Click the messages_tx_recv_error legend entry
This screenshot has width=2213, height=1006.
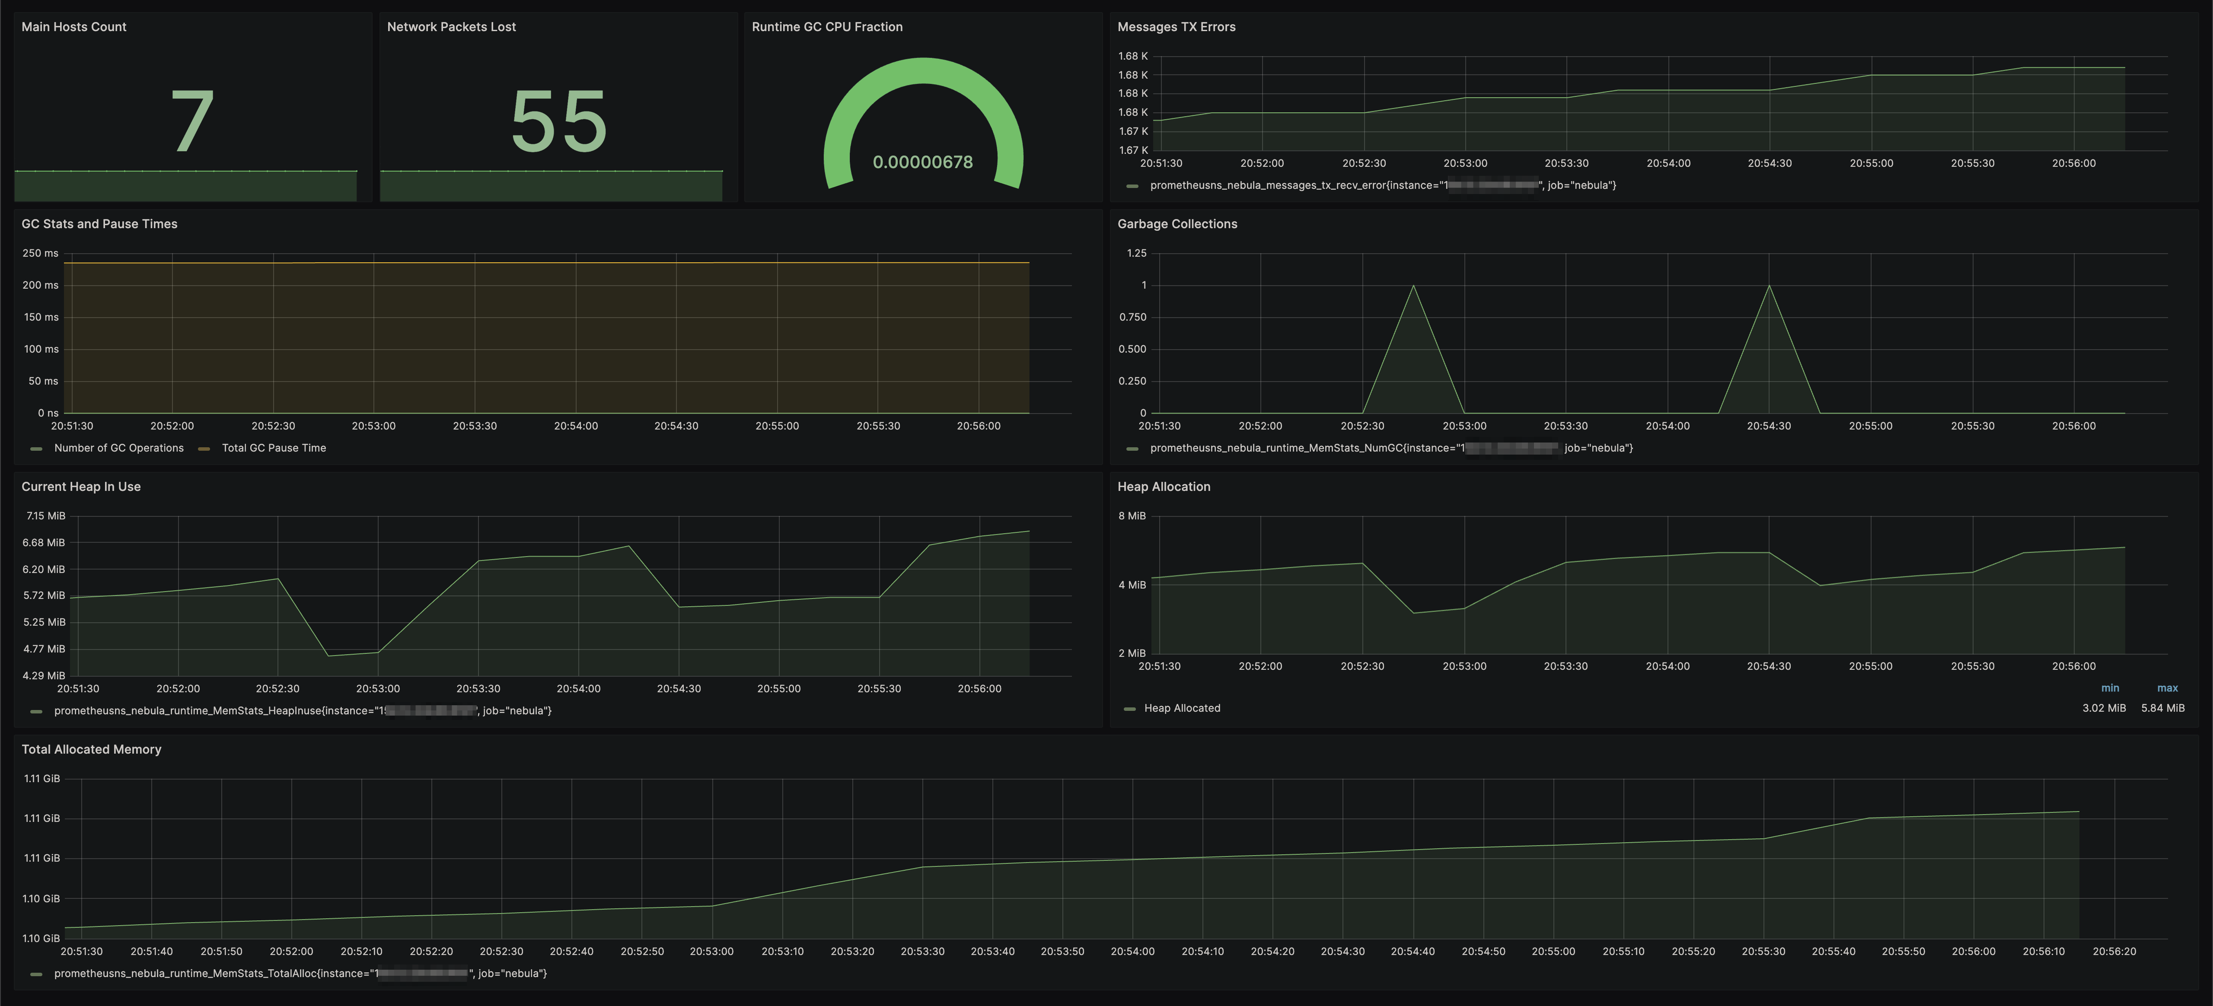1382,185
